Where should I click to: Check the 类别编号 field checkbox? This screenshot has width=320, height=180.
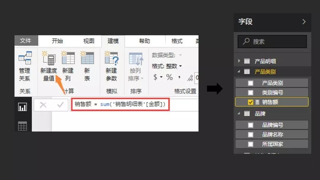click(x=250, y=93)
